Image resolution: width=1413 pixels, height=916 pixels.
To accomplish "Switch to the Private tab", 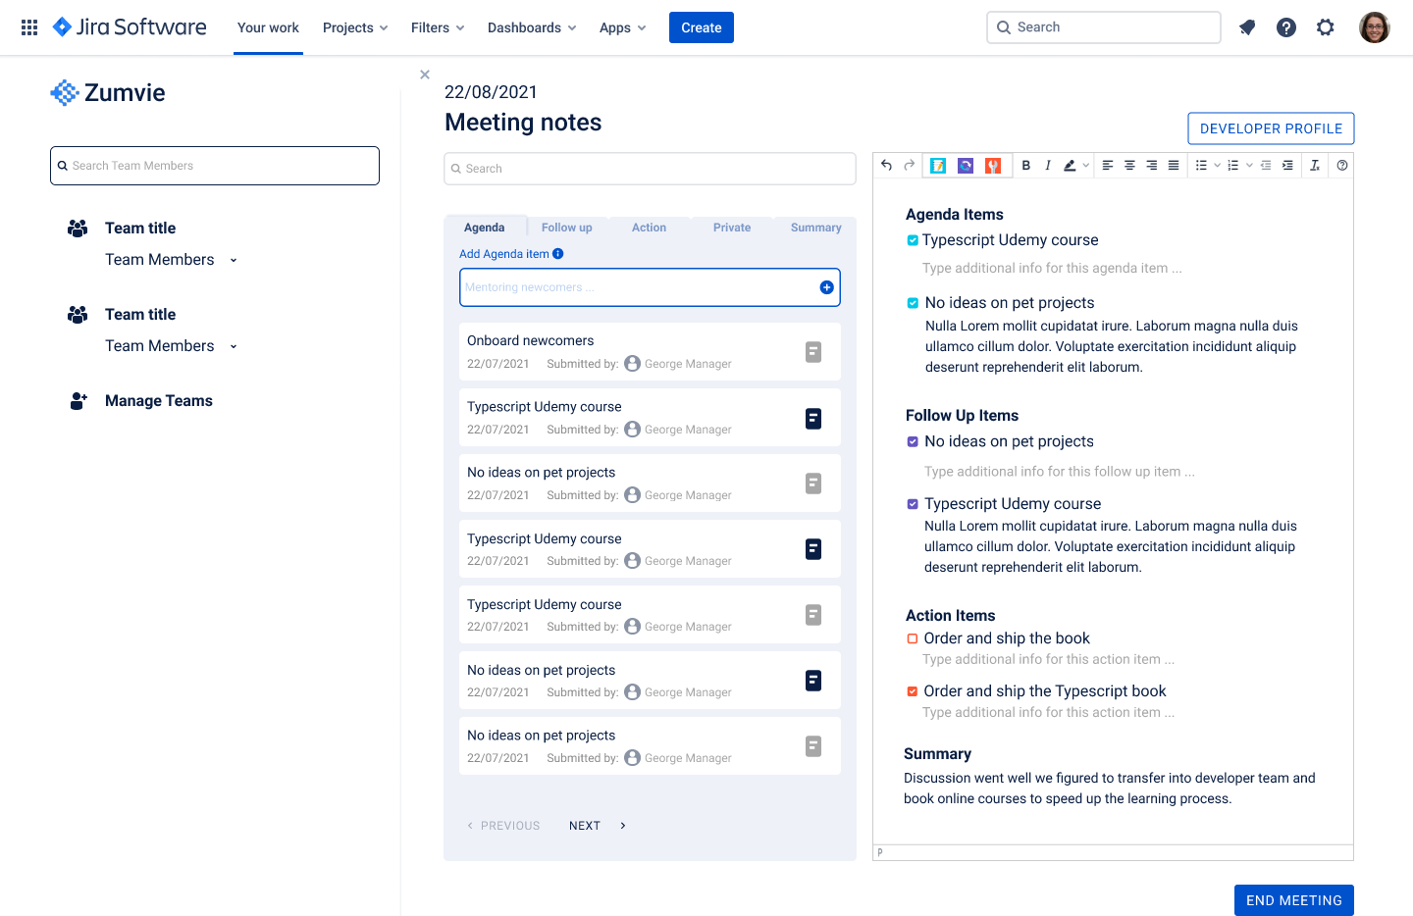I will (732, 228).
